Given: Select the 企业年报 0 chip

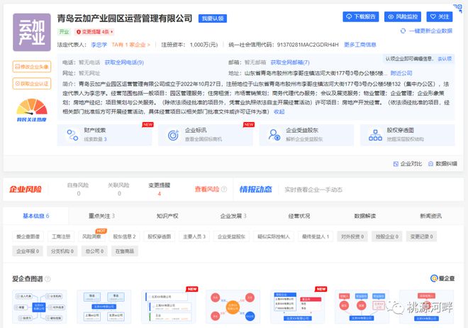Looking at the screenshot, I should [28, 251].
